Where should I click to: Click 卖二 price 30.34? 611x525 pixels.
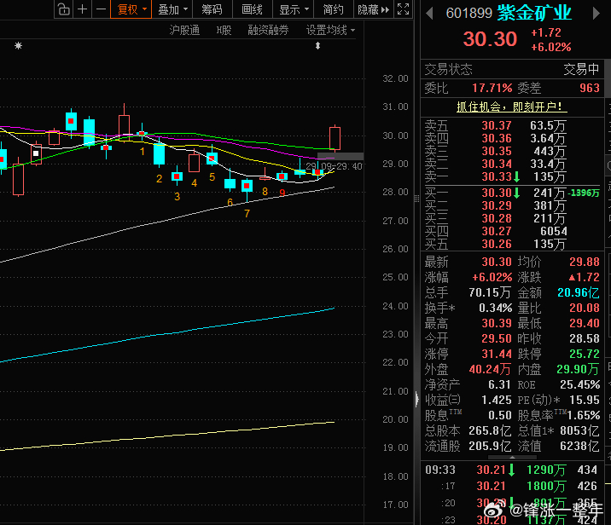click(497, 164)
